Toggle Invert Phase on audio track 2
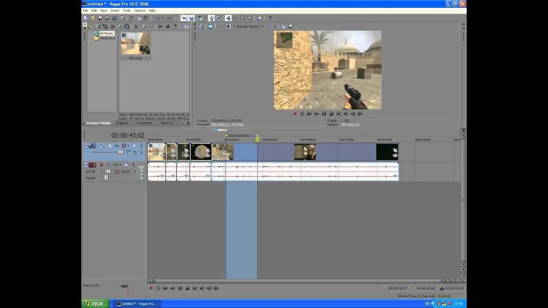 [x=108, y=165]
